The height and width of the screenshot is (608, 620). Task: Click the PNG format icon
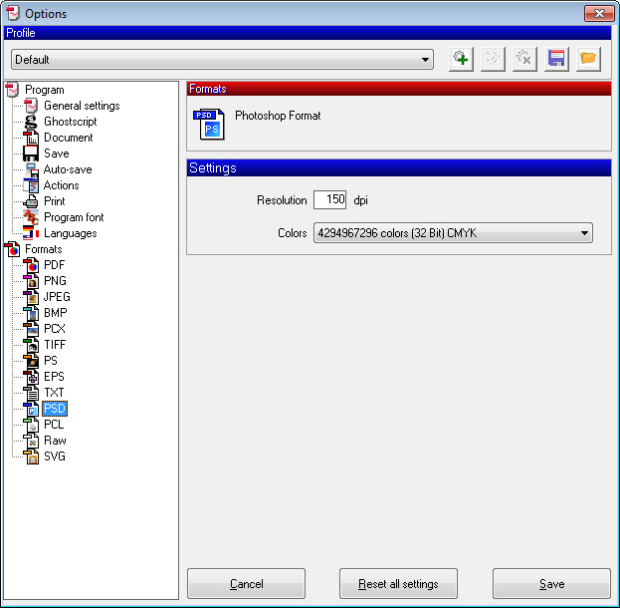pyautogui.click(x=31, y=281)
